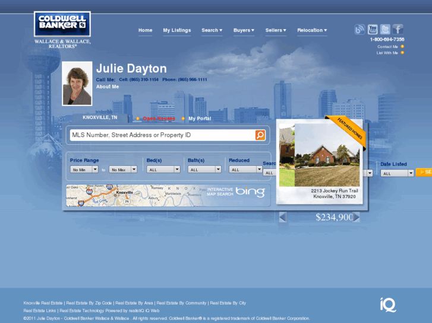
Task: Click the List With Me link
Action: [387, 53]
